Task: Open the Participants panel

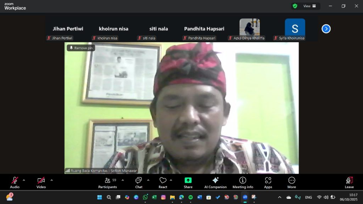Action: 107,182
